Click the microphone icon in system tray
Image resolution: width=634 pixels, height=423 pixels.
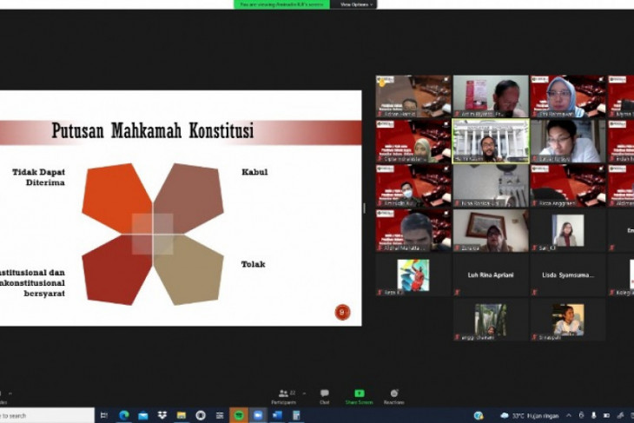point(593,416)
